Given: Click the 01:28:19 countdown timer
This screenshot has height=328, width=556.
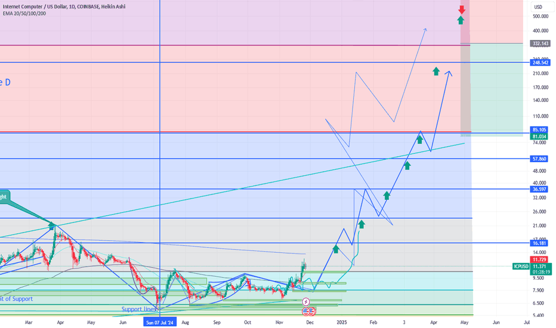Looking at the screenshot, I should pos(540,272).
